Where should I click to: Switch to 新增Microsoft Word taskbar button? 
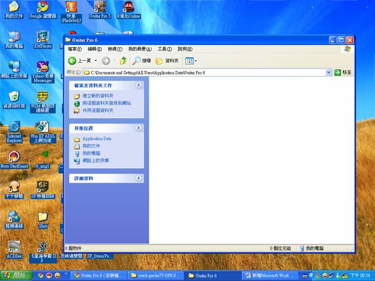[x=270, y=276]
